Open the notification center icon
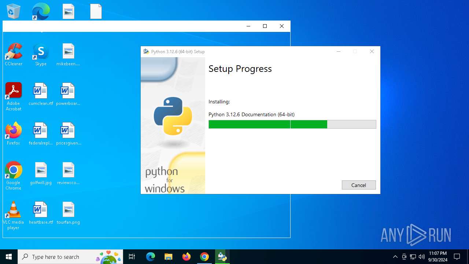 point(457,257)
